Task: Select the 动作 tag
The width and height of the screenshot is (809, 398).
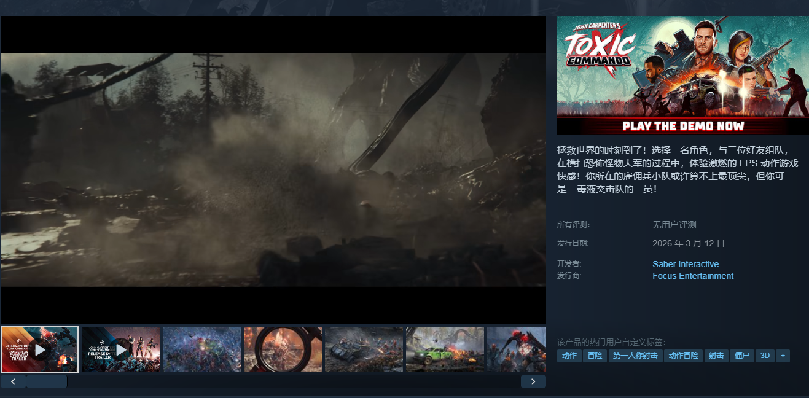Action: tap(569, 356)
